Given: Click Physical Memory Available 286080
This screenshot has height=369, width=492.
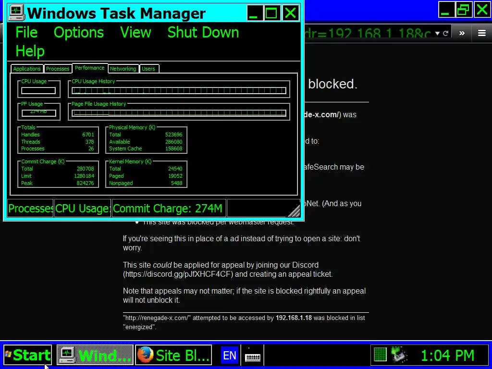Looking at the screenshot, I should 174,142.
